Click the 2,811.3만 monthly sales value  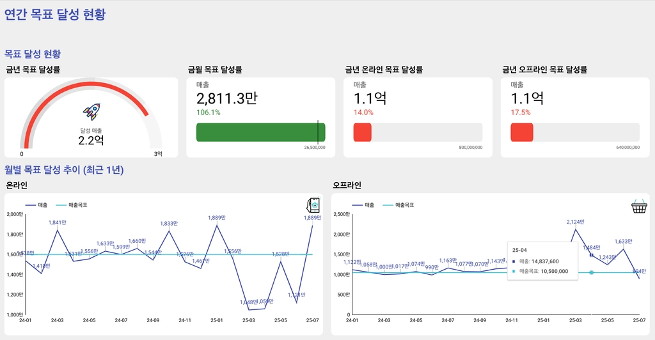click(x=227, y=98)
